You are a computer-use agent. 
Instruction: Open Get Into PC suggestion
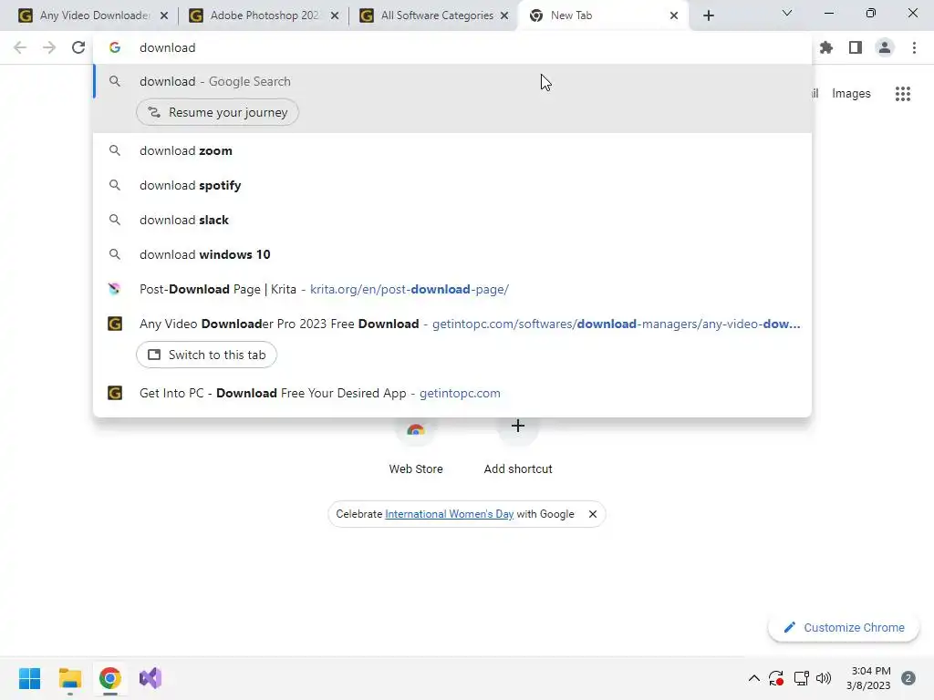(452, 393)
